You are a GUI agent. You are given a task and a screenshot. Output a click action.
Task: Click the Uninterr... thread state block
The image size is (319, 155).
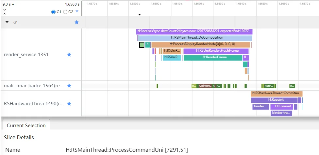click(205, 86)
